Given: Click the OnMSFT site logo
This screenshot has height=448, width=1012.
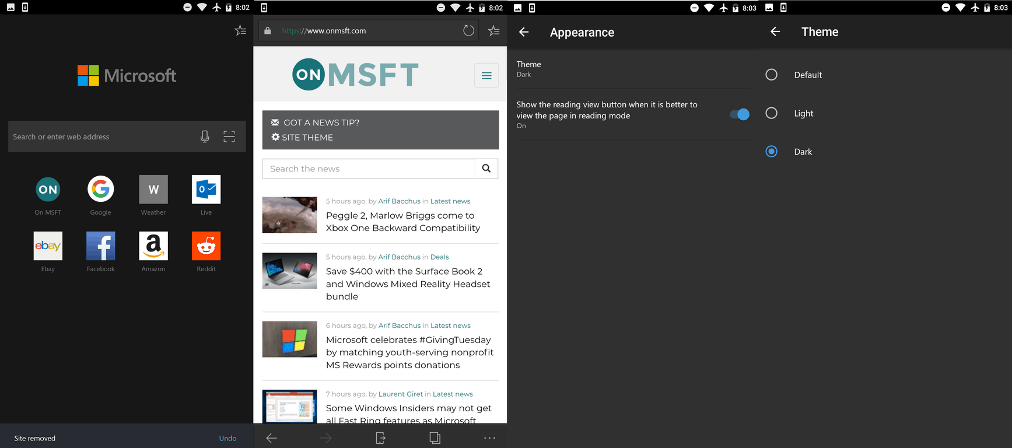Looking at the screenshot, I should (355, 75).
